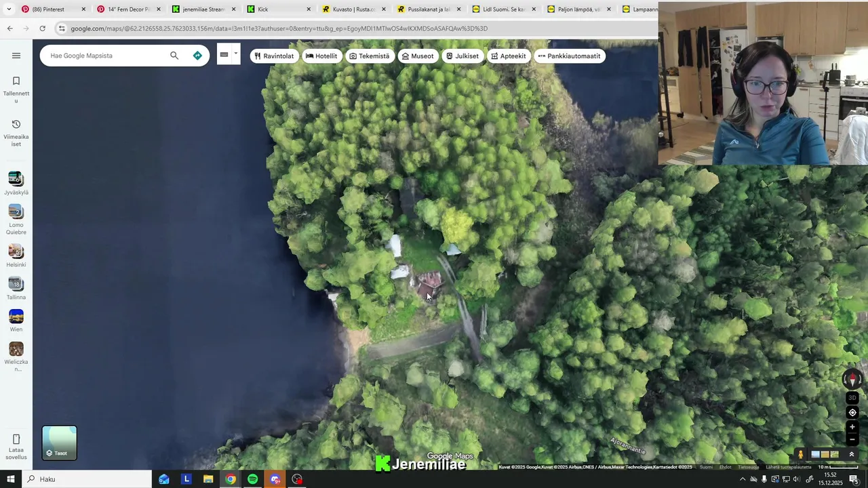Switch to the 14" Fern Decor tab

(x=129, y=9)
